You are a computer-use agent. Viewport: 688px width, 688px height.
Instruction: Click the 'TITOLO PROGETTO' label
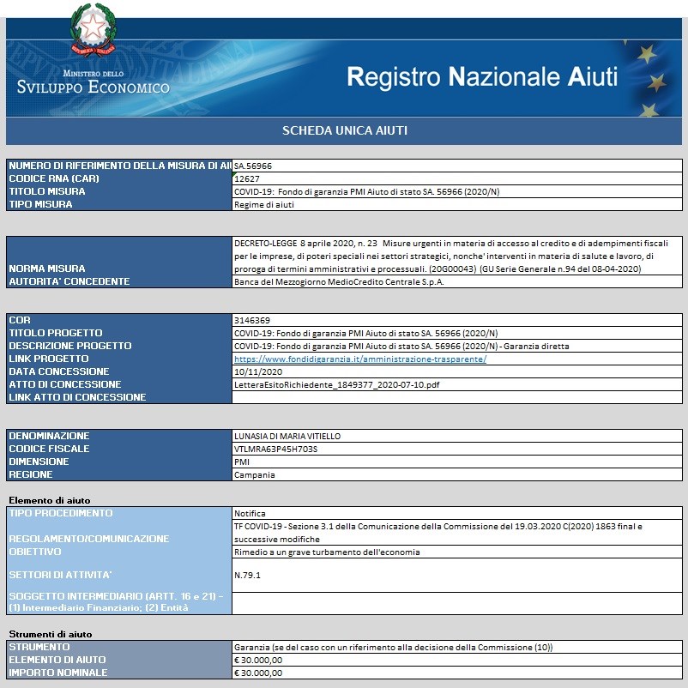55,333
